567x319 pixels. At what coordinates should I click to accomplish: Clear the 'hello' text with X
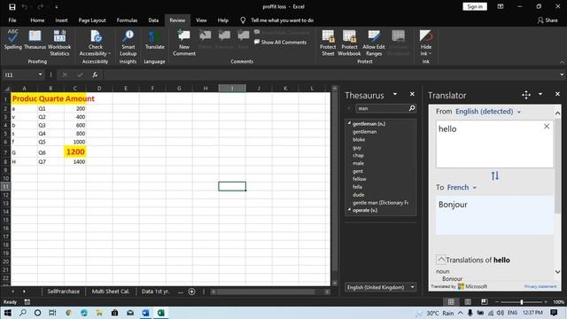tap(547, 126)
